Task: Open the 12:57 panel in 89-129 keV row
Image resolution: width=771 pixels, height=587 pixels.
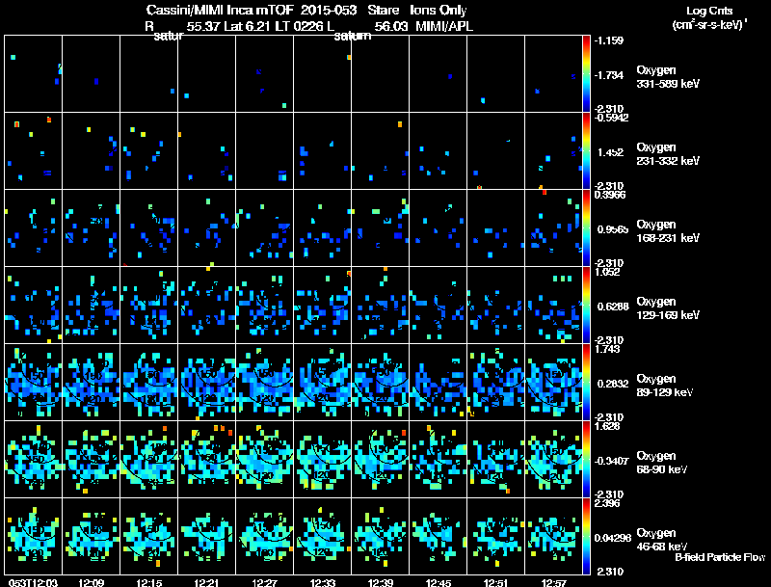Action: point(553,382)
